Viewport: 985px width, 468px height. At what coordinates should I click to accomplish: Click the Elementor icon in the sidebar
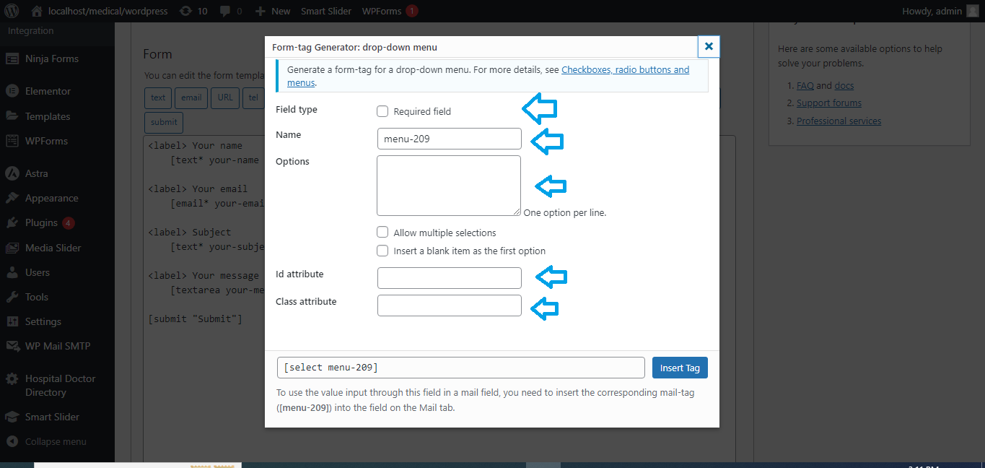coord(12,91)
